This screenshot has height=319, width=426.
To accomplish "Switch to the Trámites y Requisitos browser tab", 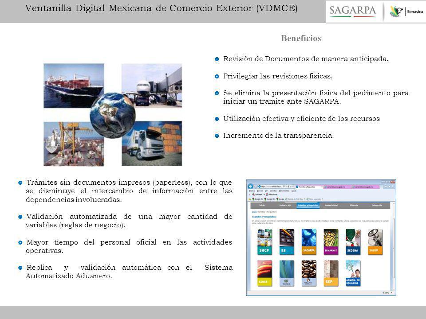I will tap(309, 187).
